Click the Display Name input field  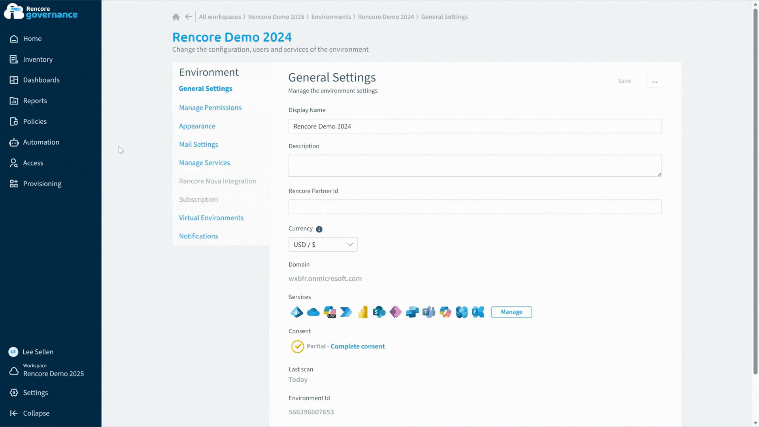(x=474, y=126)
